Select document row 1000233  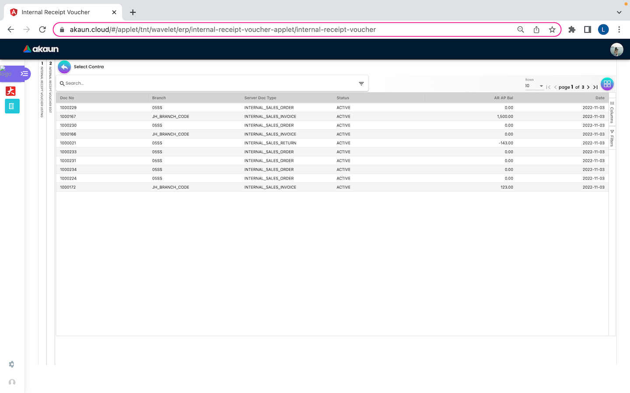coord(332,152)
